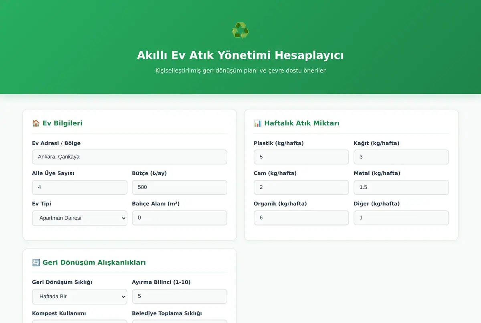Viewport: 481px width, 323px height.
Task: Click the Geri Dönüşüm Sıklığı label
Action: point(62,282)
